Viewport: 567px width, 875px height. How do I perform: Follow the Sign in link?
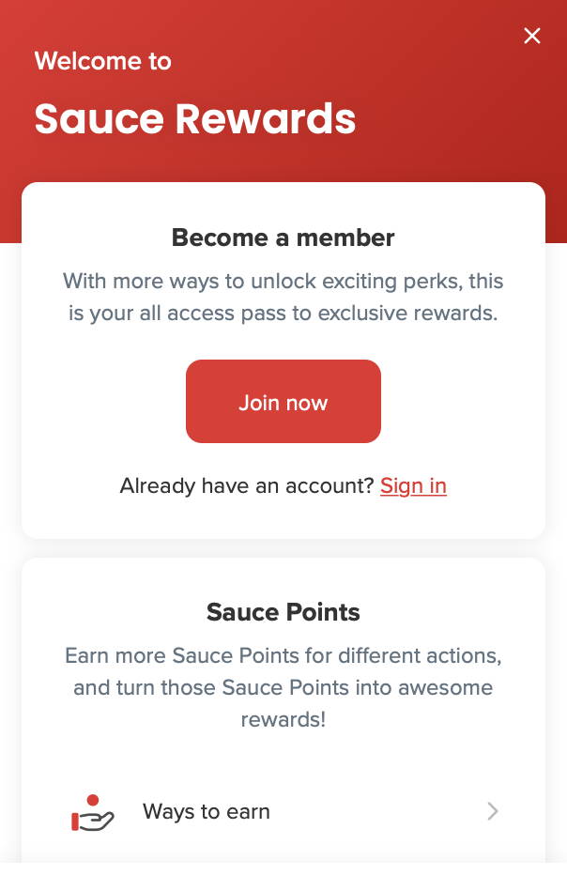pos(414,486)
